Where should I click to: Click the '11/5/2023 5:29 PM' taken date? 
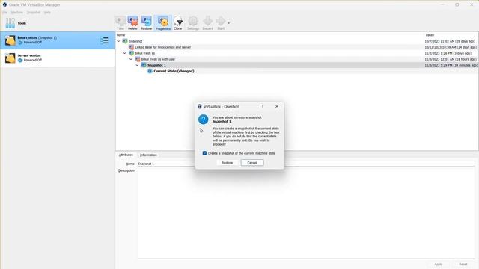(451, 65)
